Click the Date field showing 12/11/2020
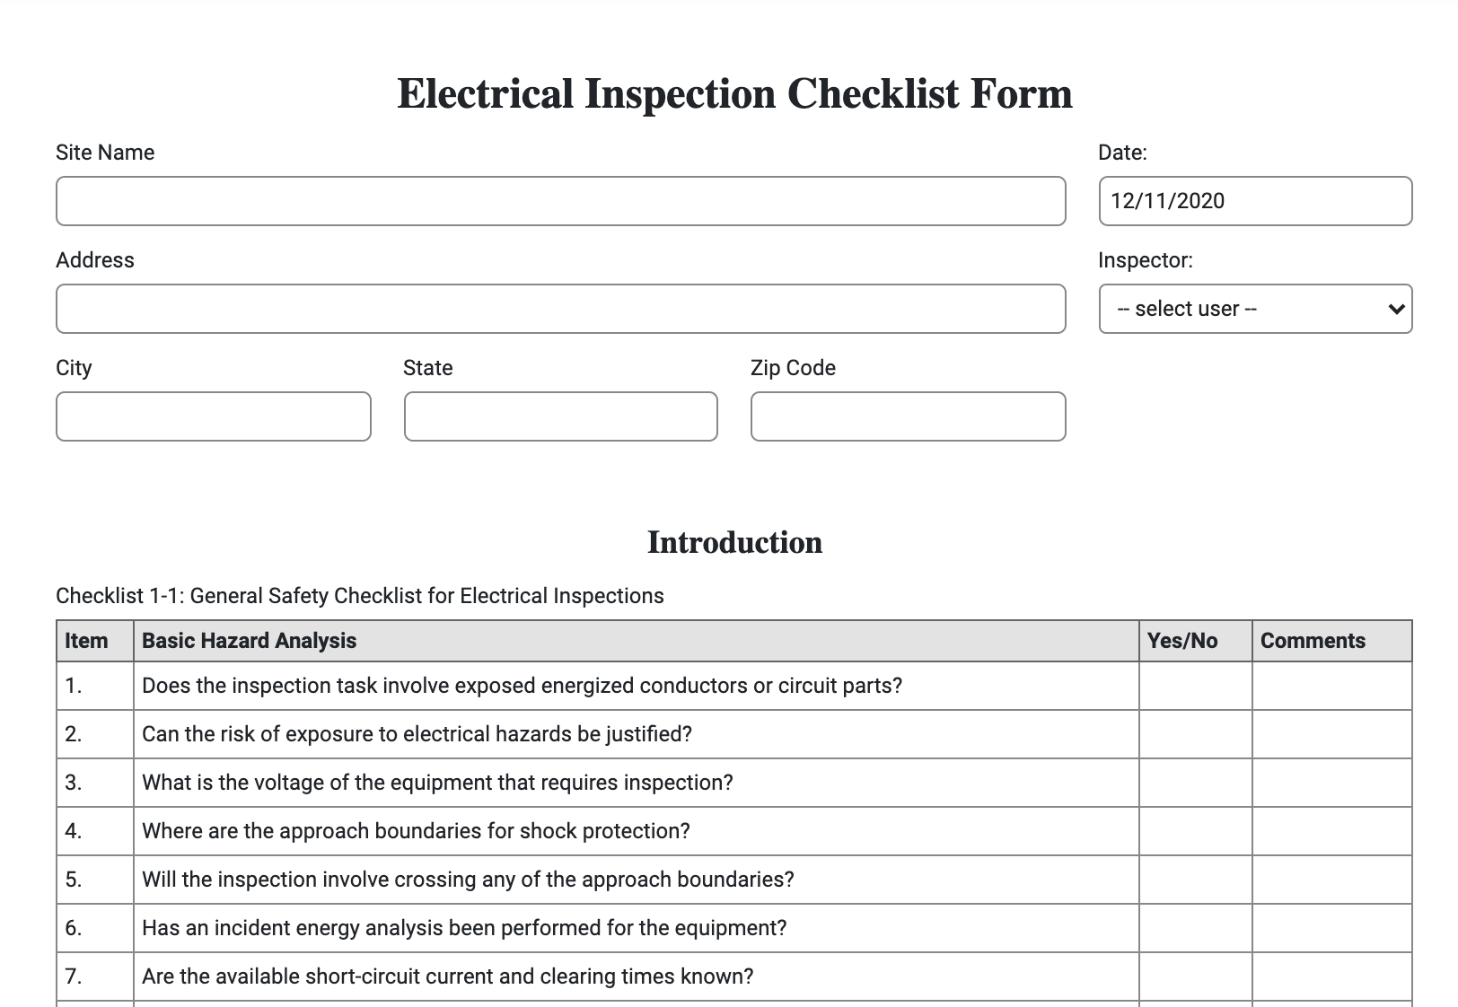Screen dimensions: 1458x1007 [1254, 201]
